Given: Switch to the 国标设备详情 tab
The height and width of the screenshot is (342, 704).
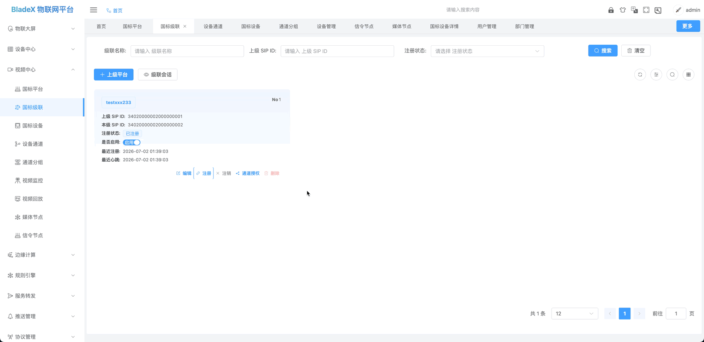Looking at the screenshot, I should click(444, 26).
